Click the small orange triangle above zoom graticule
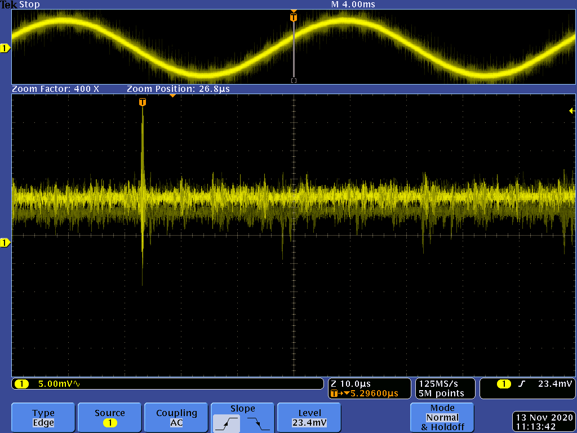This screenshot has width=577, height=433. click(x=172, y=96)
